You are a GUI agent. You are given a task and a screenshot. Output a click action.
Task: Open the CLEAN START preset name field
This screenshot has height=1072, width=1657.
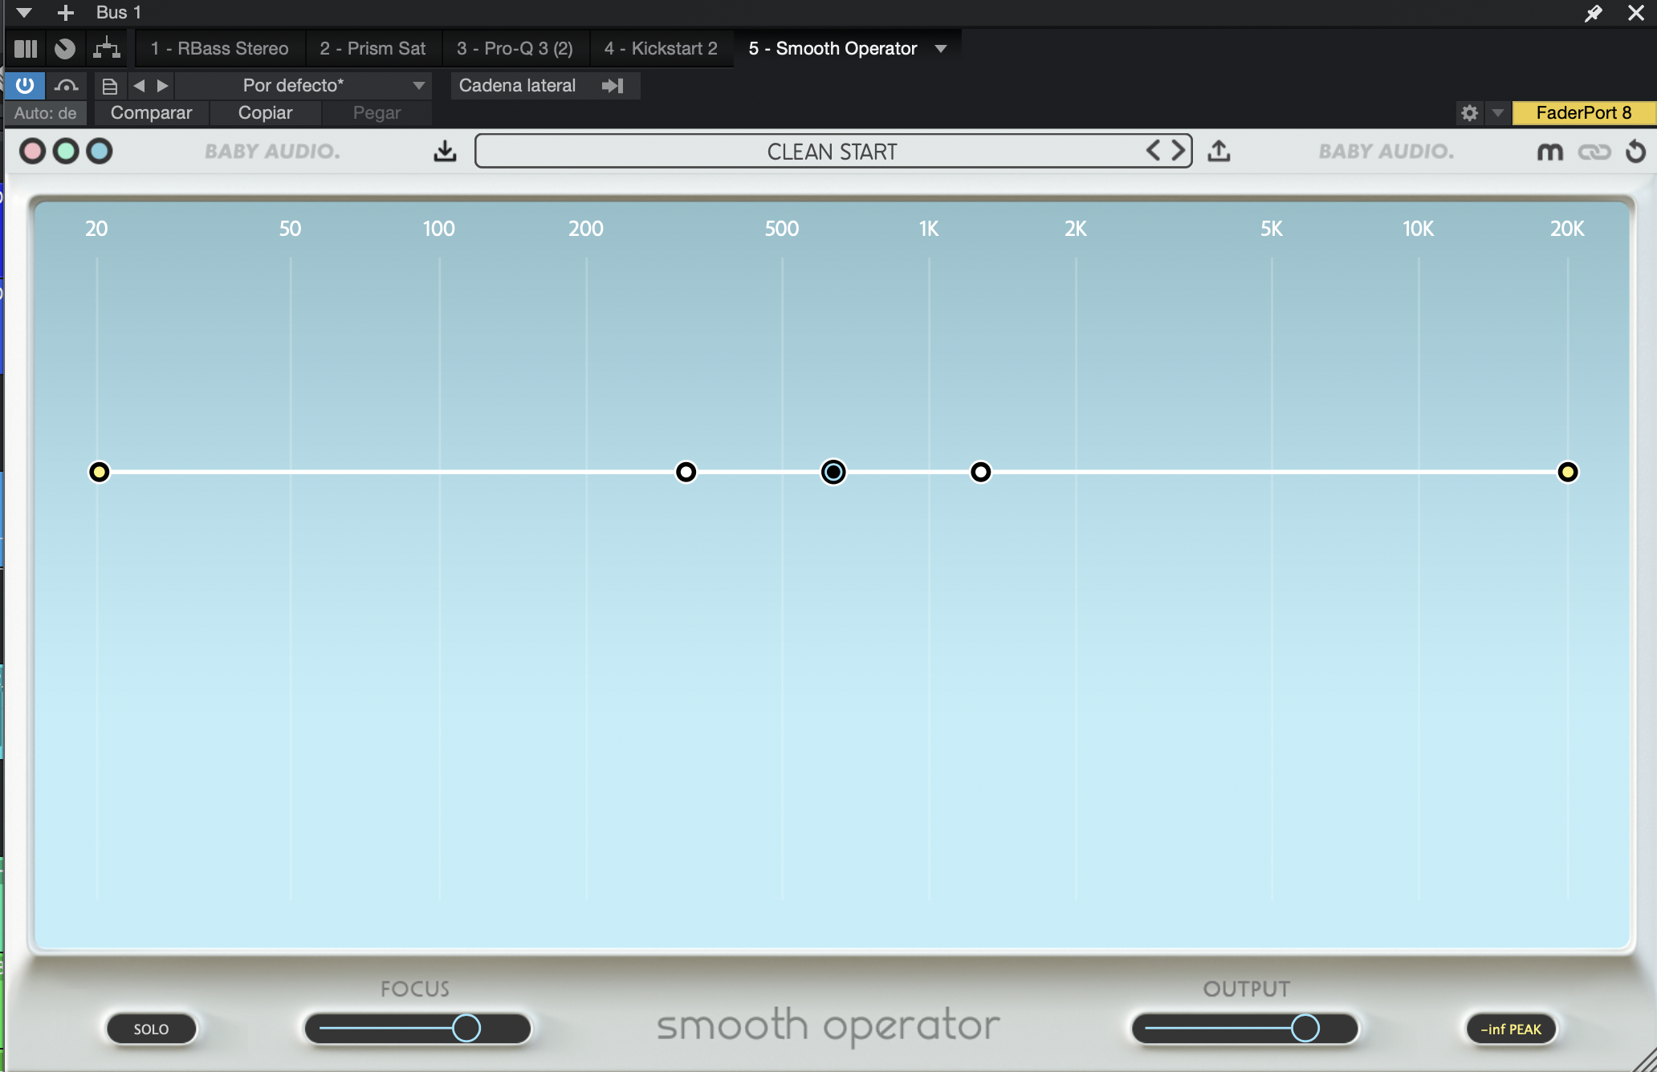point(833,151)
